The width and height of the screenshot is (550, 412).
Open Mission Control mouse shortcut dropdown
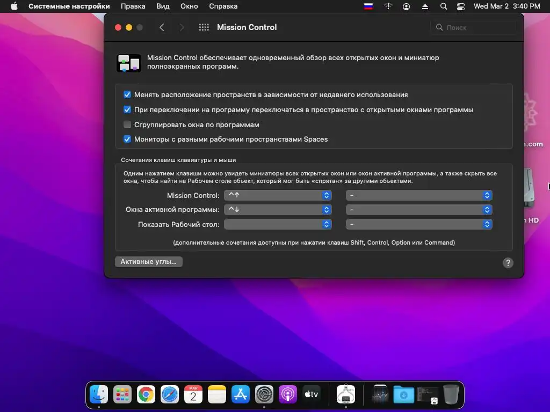pyautogui.click(x=419, y=195)
